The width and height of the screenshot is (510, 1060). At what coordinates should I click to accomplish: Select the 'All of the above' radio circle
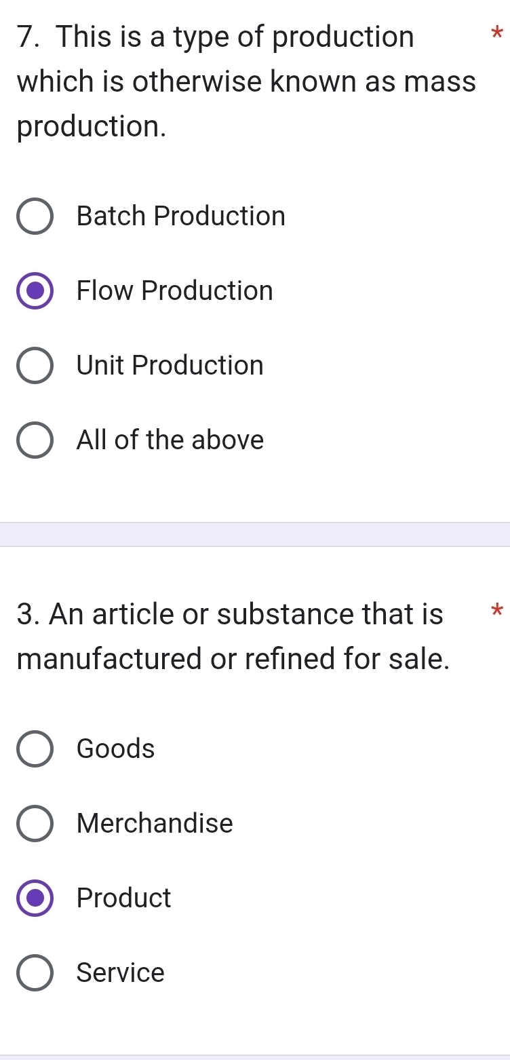[35, 441]
